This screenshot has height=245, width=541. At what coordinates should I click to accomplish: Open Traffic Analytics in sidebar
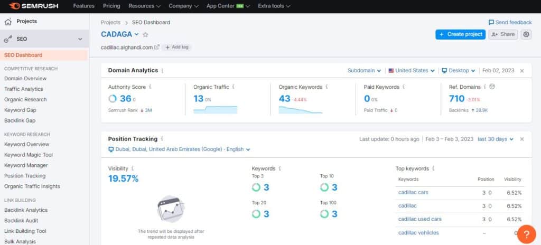(23, 89)
